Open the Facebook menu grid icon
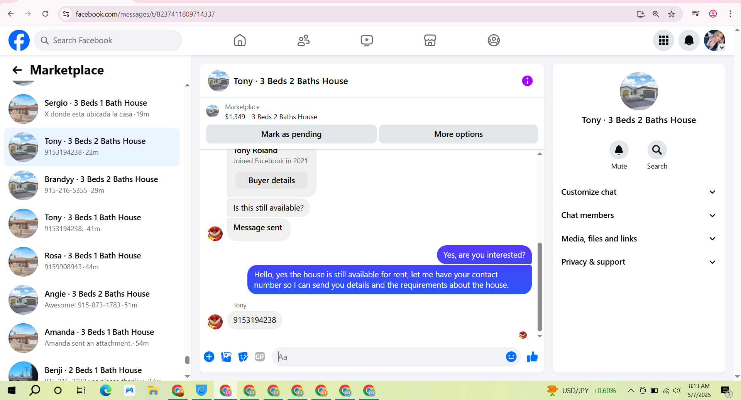741x400 pixels. coord(663,40)
